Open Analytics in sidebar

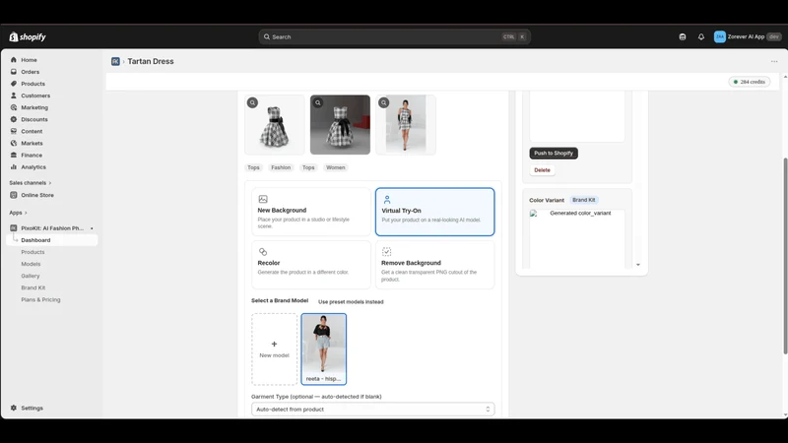33,166
